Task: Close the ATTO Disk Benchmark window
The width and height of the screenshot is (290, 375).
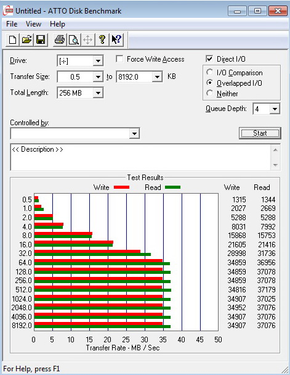Action: (x=278, y=11)
